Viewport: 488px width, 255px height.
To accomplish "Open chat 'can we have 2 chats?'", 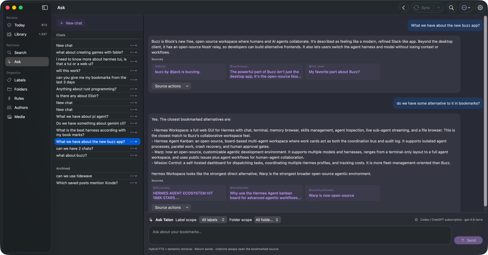I will click(74, 149).
